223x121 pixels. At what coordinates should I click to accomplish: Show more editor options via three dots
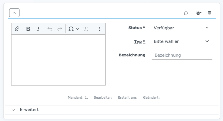(99, 29)
